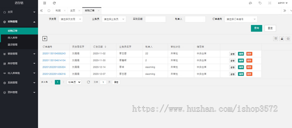Click the refresh icon in top bar
The height and width of the screenshot is (128, 292).
click(x=54, y=3)
